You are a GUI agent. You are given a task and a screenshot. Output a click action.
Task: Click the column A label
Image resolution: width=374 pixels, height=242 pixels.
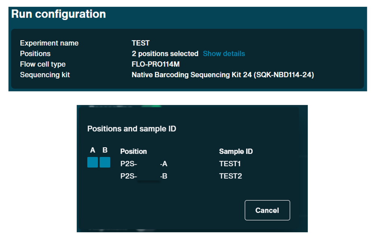click(92, 150)
